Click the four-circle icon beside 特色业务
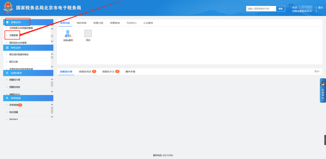The height and width of the screenshot is (159, 326). 7,48
